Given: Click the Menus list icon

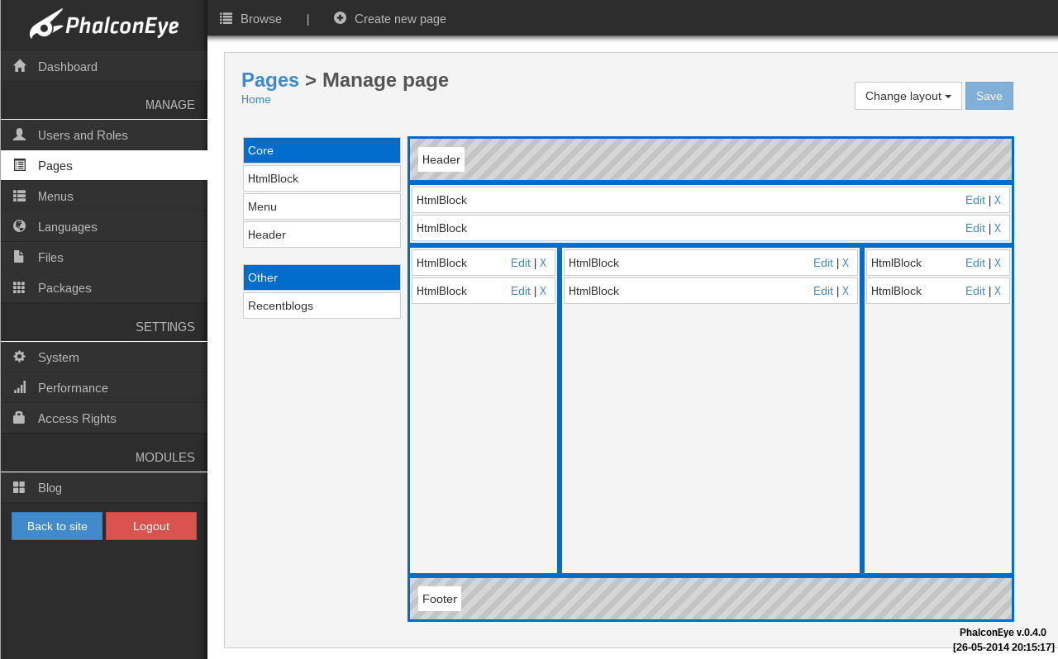Looking at the screenshot, I should pos(20,196).
